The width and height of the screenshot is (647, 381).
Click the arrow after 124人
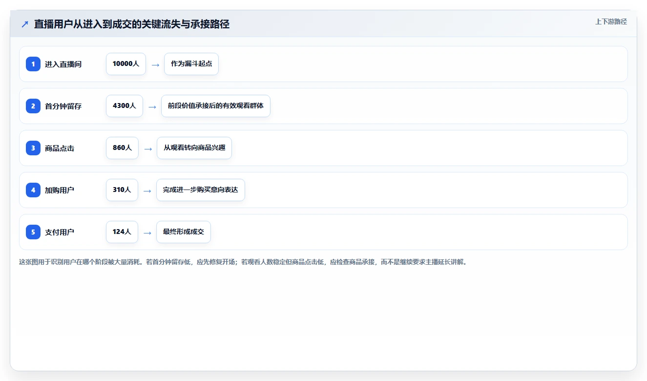click(x=147, y=233)
